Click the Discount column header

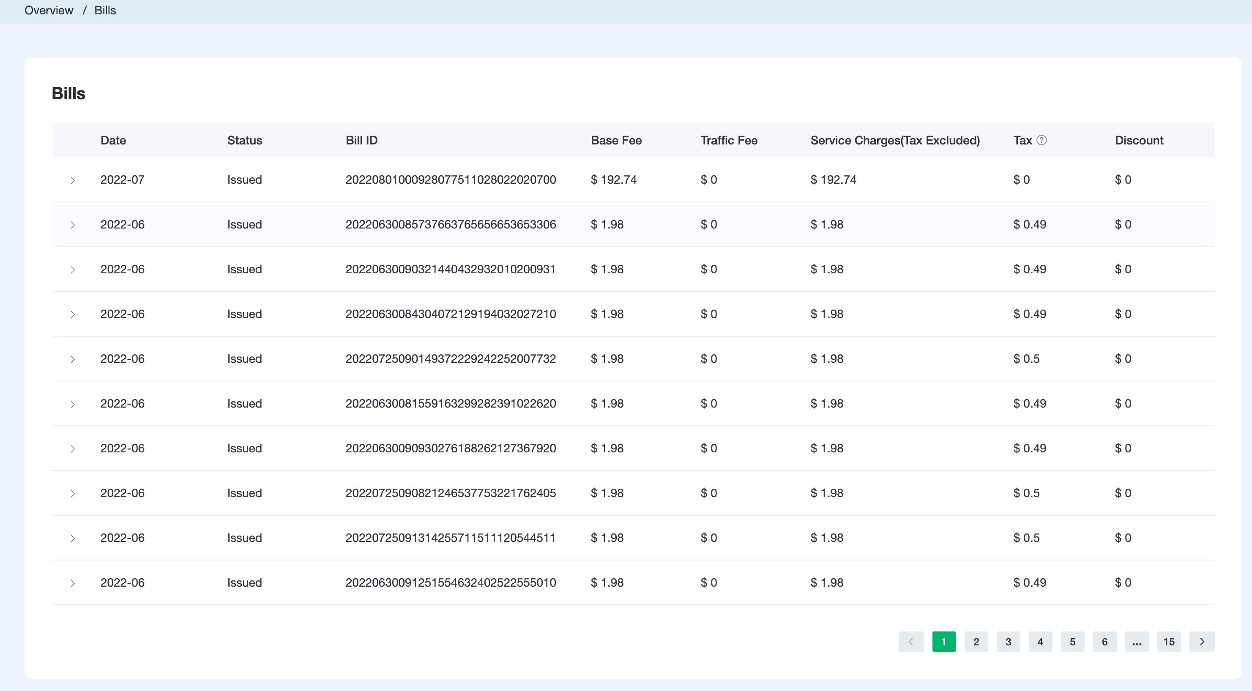coord(1139,140)
